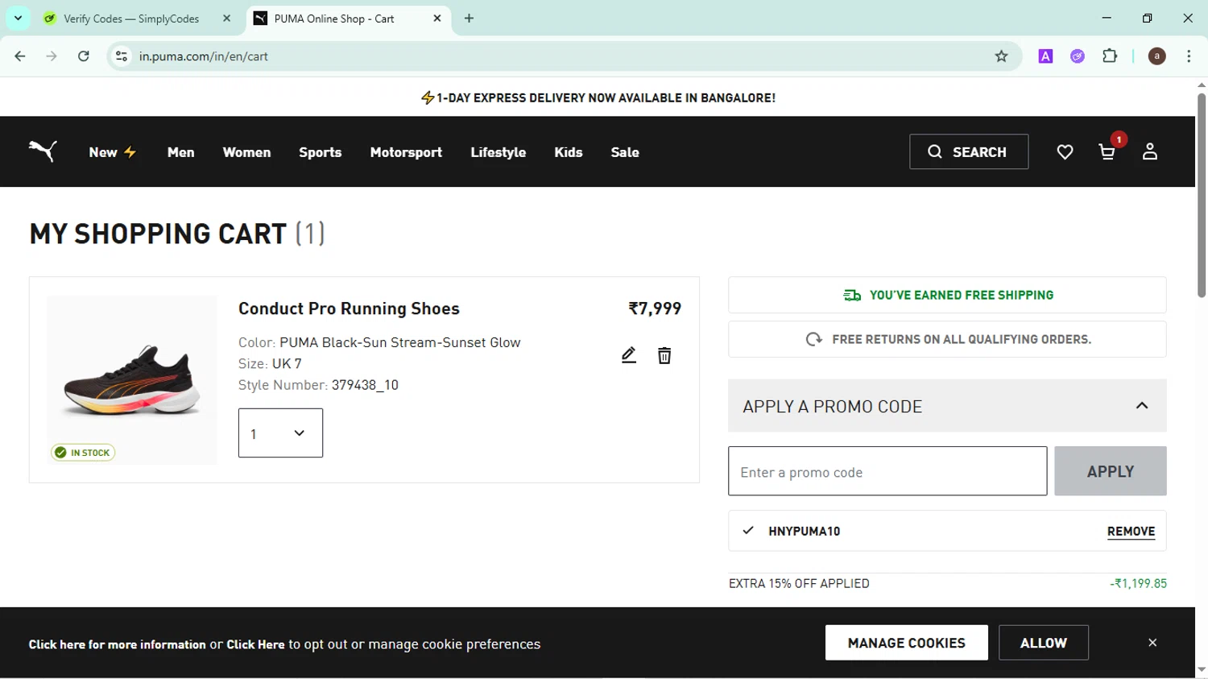The image size is (1208, 679).
Task: Remove the HNYPUMA10 promo code
Action: (1131, 532)
